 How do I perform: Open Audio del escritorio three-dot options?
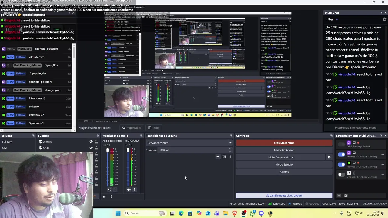point(115,190)
